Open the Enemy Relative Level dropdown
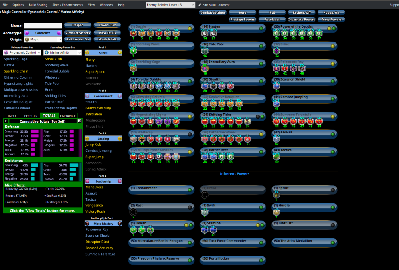 click(170, 5)
